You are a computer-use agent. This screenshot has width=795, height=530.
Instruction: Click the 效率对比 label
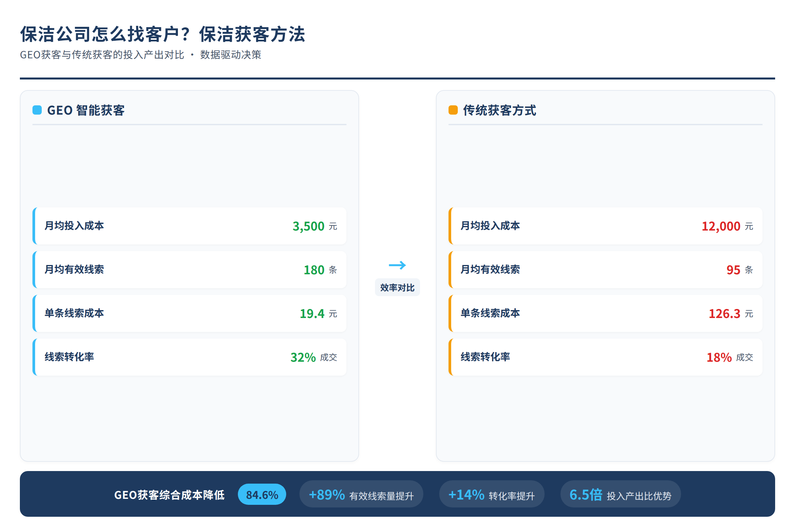tap(397, 287)
